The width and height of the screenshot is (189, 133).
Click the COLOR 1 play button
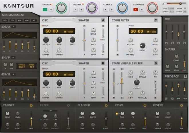[x=75, y=9]
